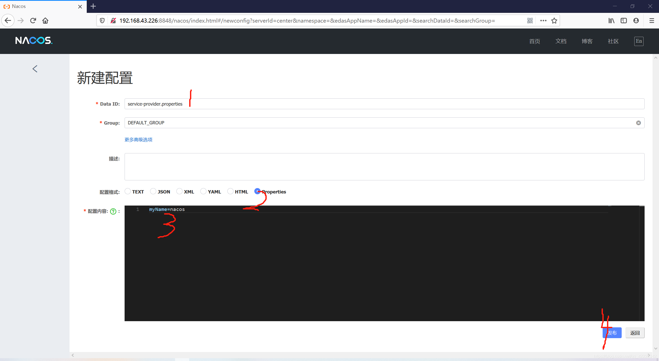The height and width of the screenshot is (361, 659).
Task: Open the tracking protection shield icon
Action: point(102,21)
